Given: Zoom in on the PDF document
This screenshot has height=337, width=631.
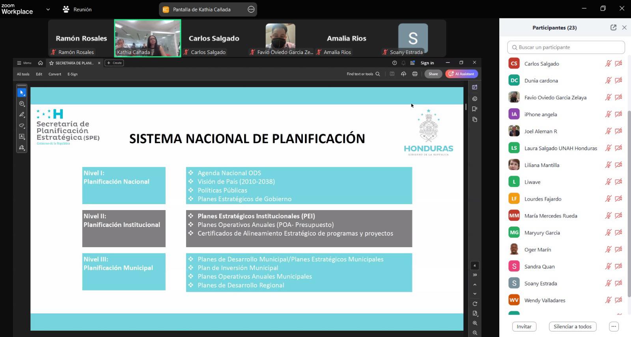Looking at the screenshot, I should pos(475,323).
